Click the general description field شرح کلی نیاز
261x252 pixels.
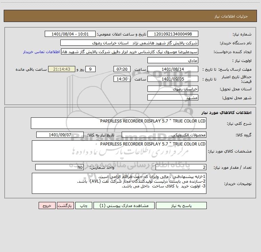click(x=119, y=123)
